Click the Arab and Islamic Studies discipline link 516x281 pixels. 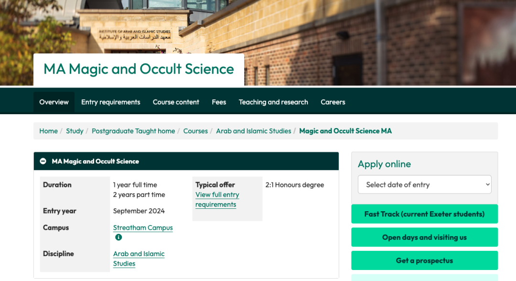[x=139, y=259]
